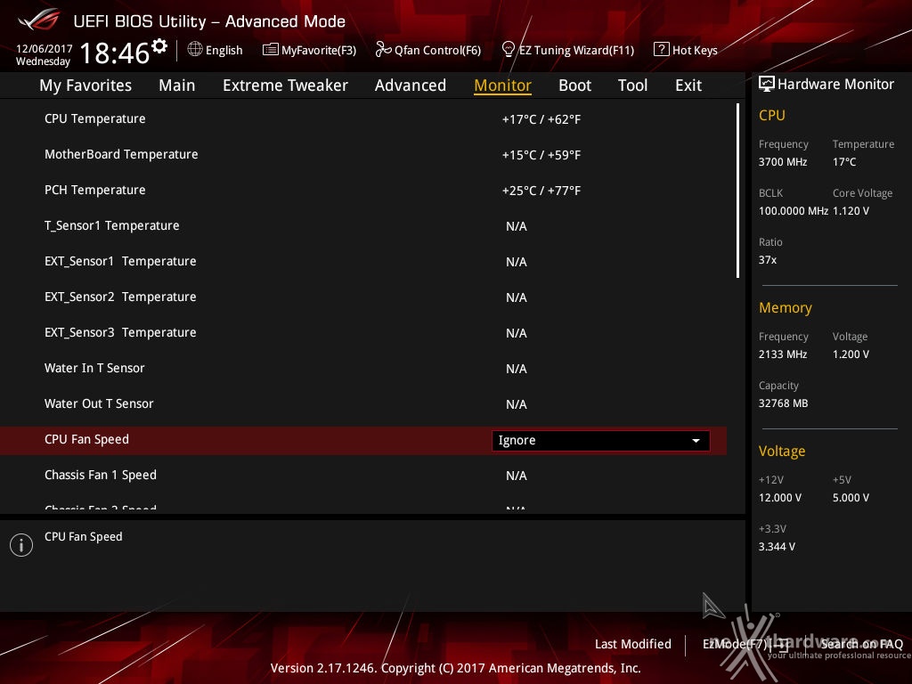The height and width of the screenshot is (684, 912).
Task: Click the +17°C / +62°F CPU temperature value
Action: 541,119
